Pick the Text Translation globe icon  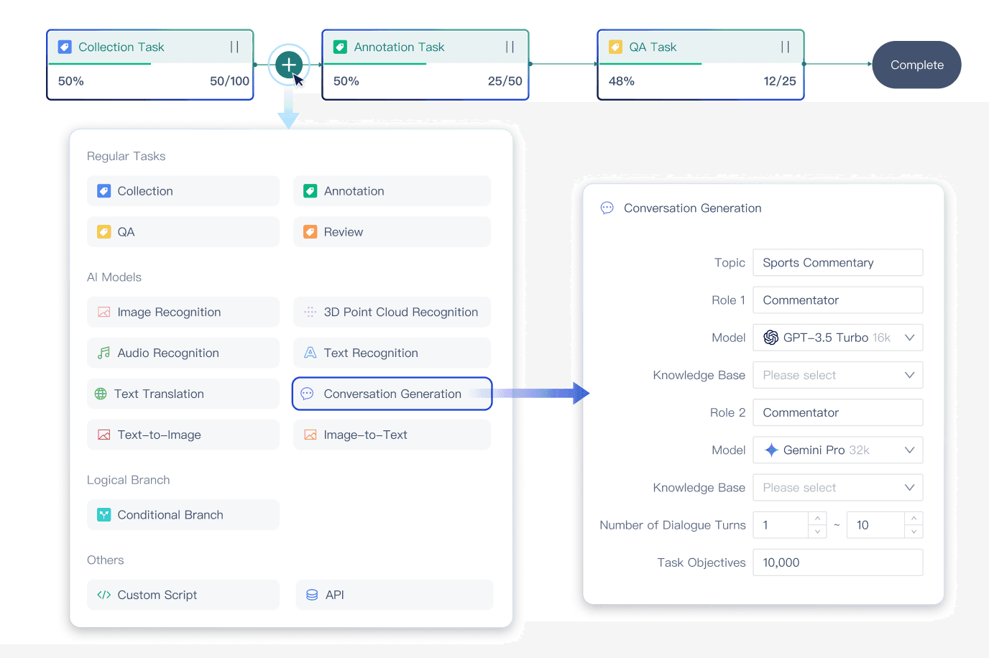(x=101, y=394)
